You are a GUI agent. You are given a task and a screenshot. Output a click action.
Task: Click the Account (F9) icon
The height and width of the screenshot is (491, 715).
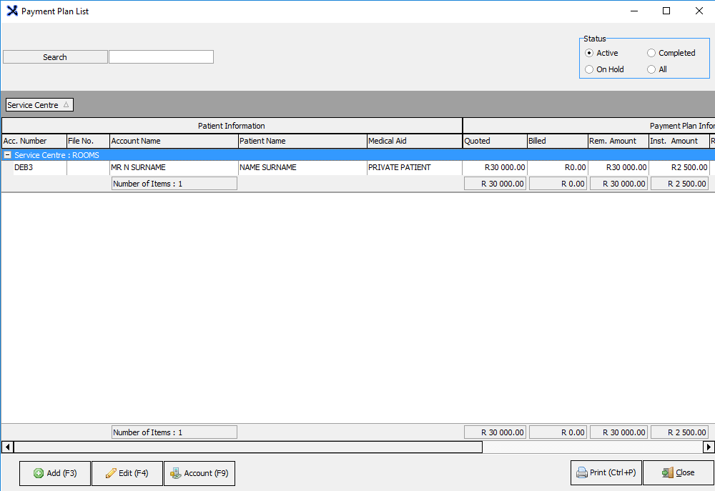click(x=176, y=473)
